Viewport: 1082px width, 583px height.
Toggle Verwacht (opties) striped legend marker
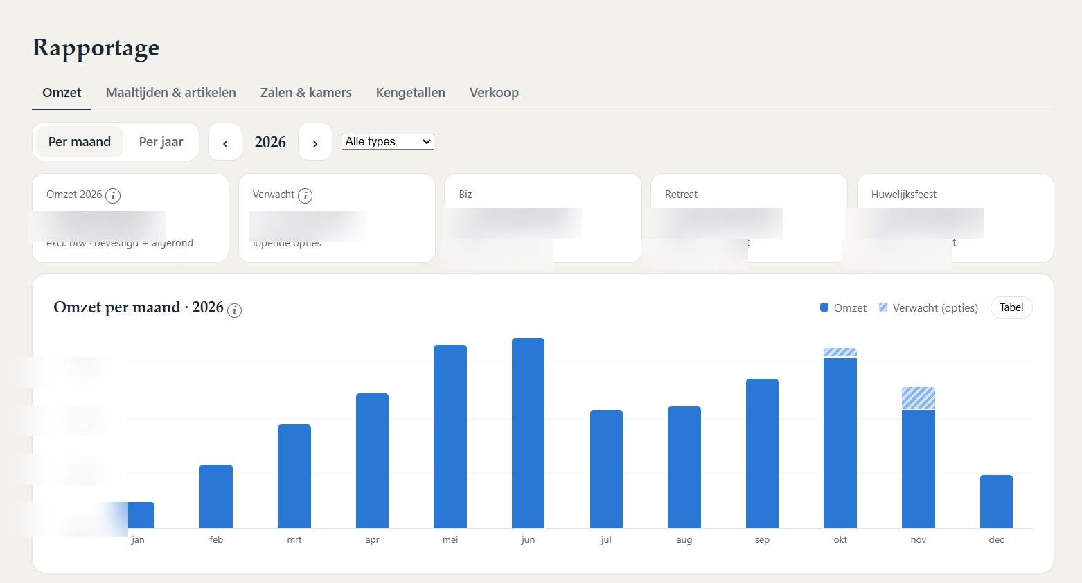coord(883,307)
